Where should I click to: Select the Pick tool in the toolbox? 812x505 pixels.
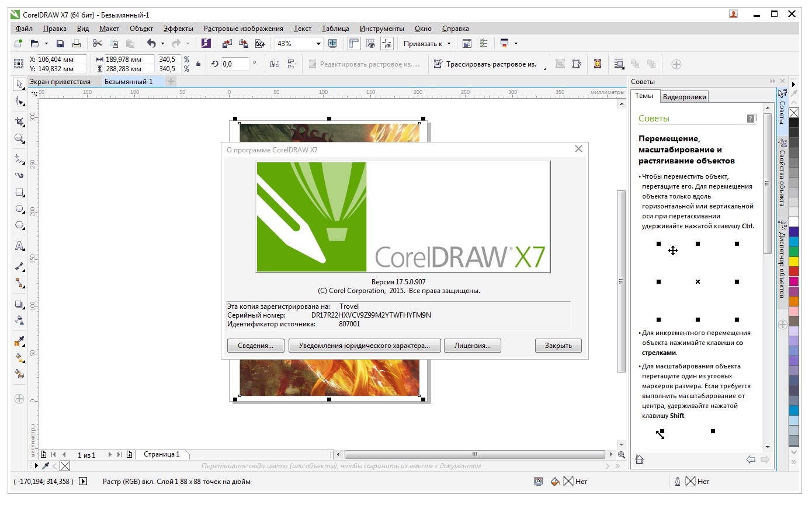coord(19,84)
